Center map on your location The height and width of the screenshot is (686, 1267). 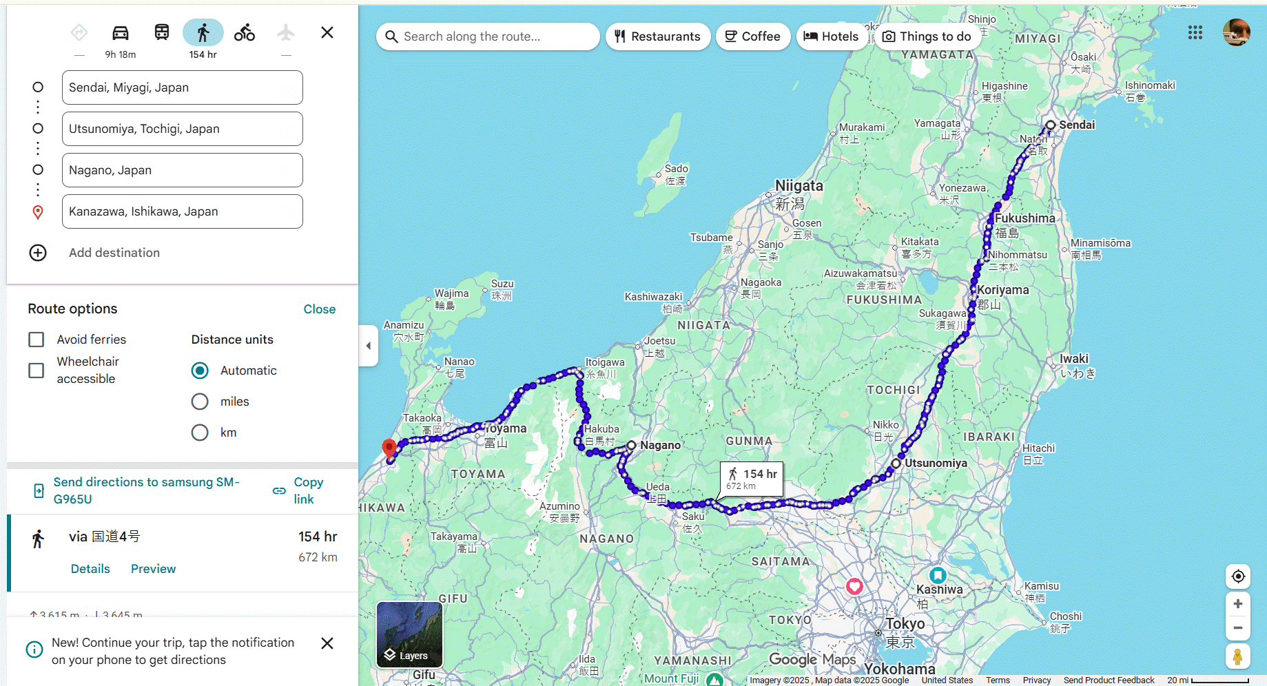click(1237, 576)
